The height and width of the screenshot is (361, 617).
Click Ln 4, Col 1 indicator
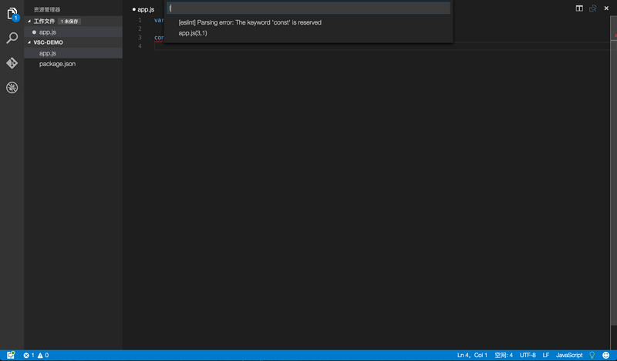[x=472, y=355]
